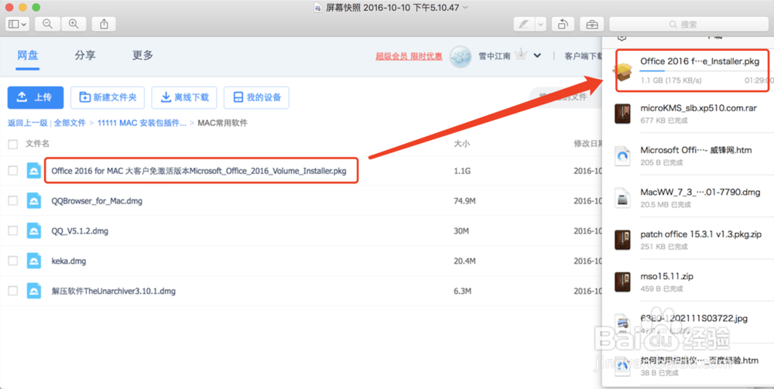The image size is (774, 389).
Task: Click file icon of QQ_V5.1.2.dmg
Action: [x=33, y=230]
